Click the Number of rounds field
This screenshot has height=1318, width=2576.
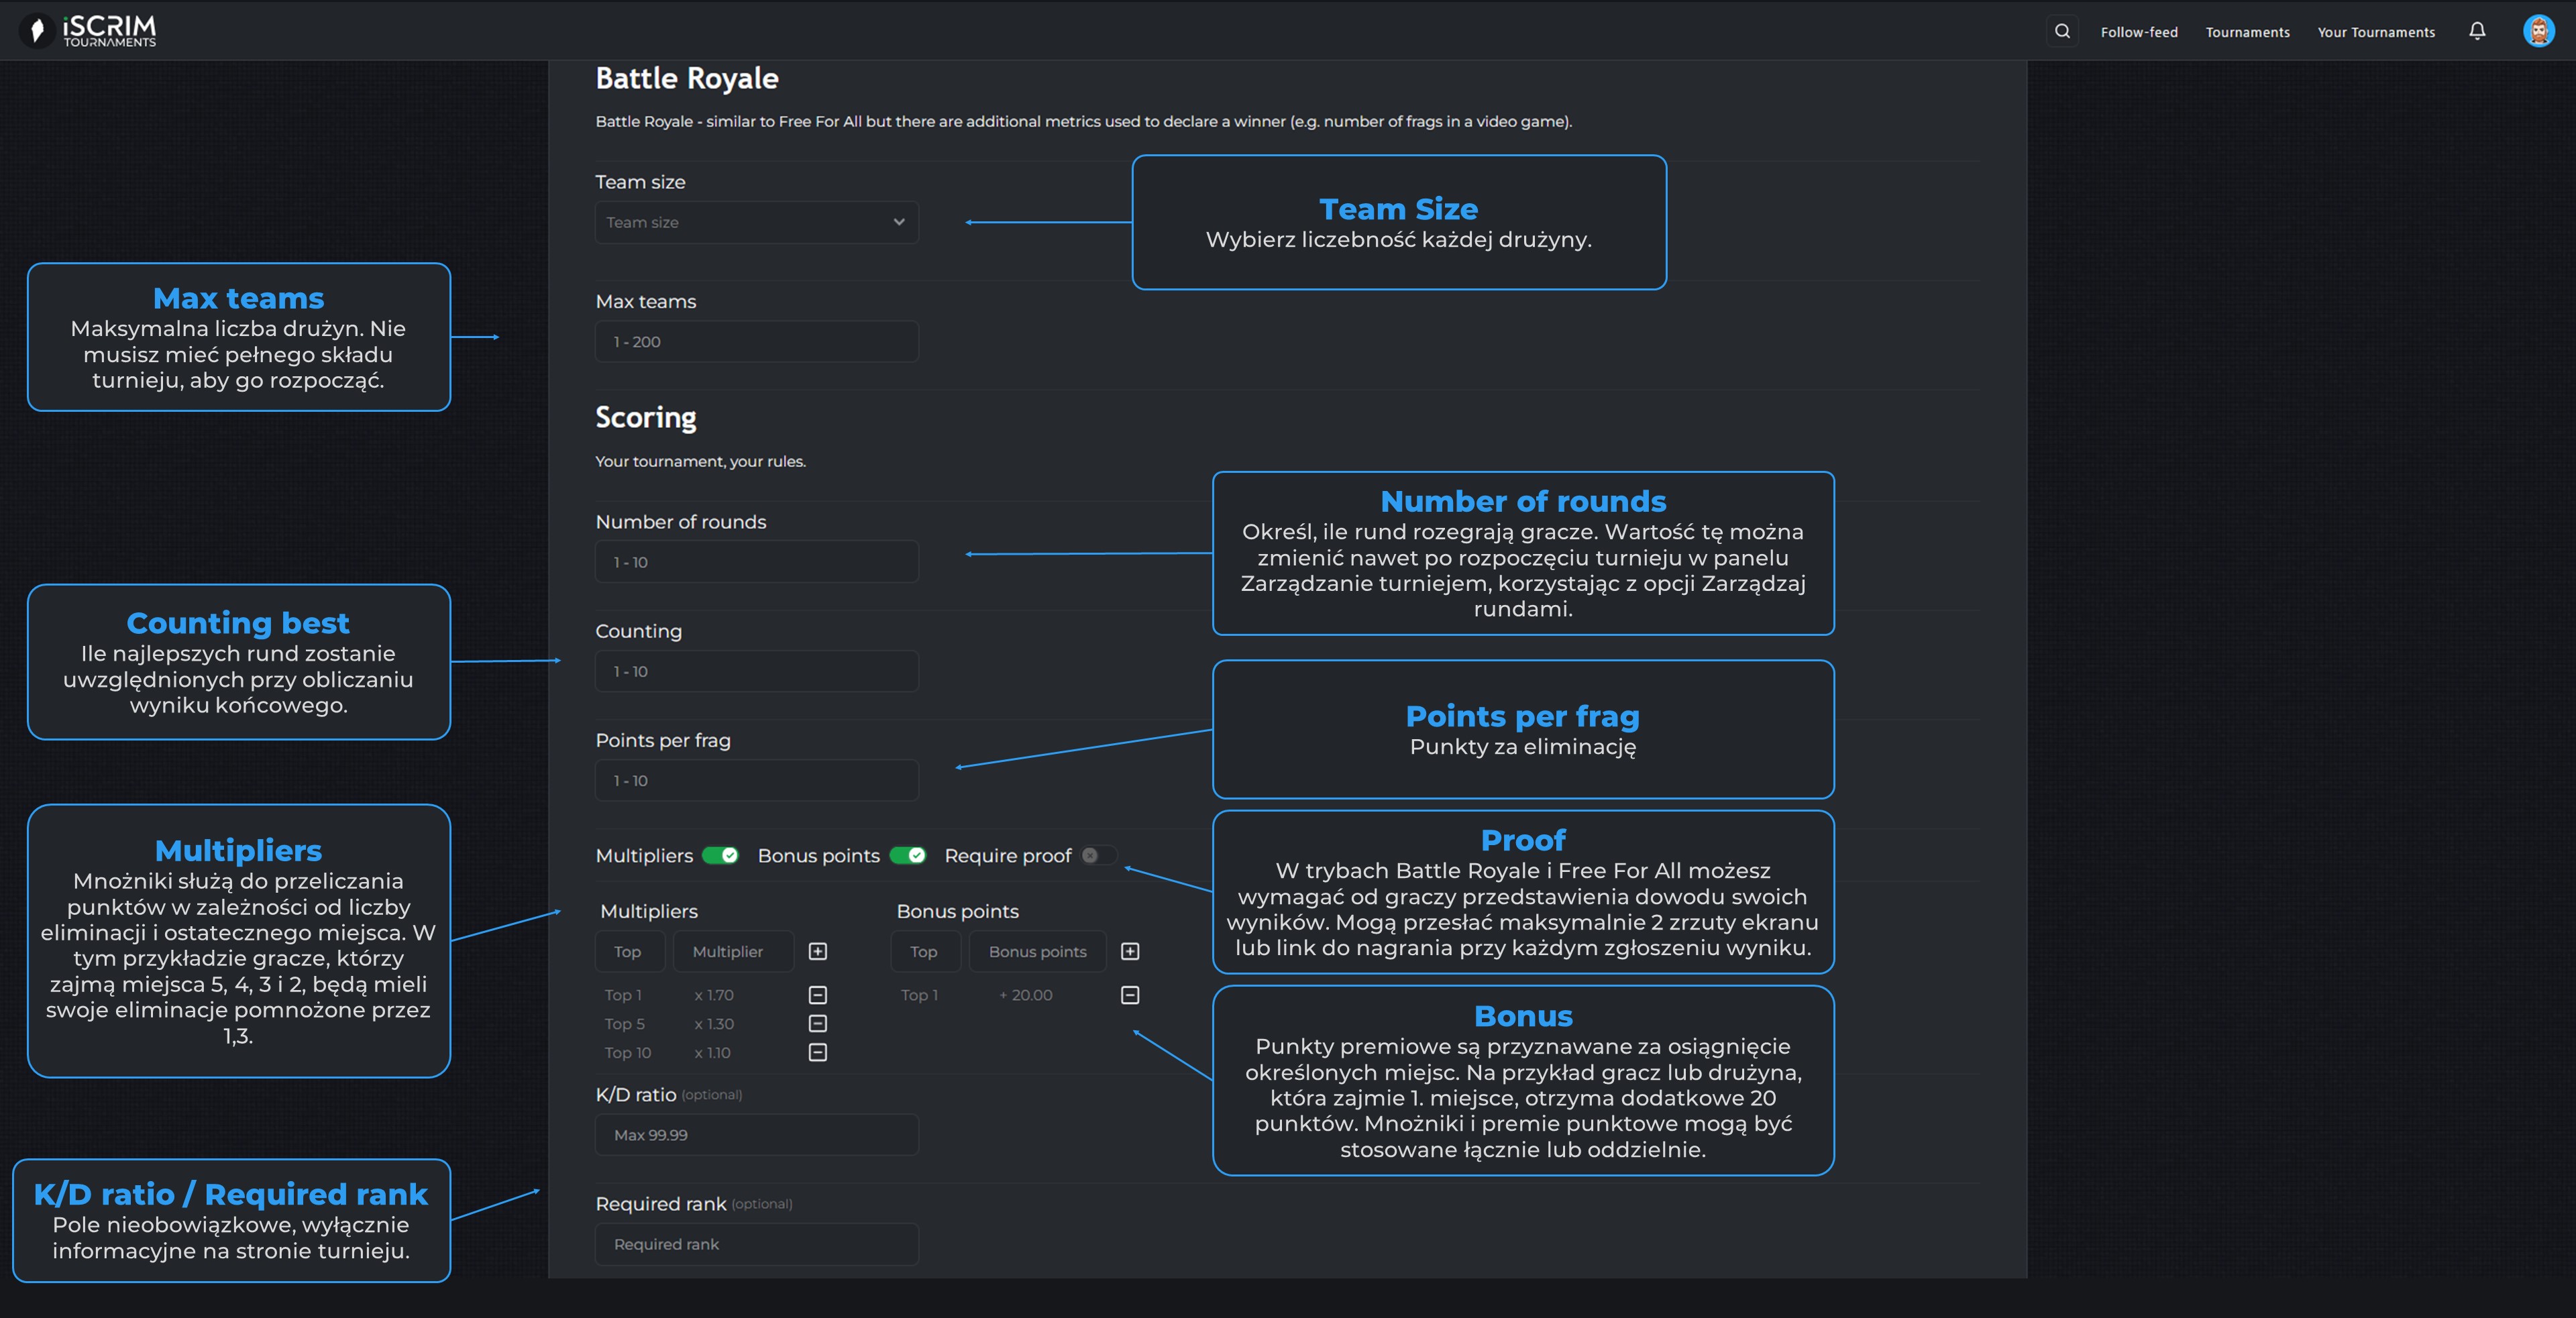tap(756, 562)
